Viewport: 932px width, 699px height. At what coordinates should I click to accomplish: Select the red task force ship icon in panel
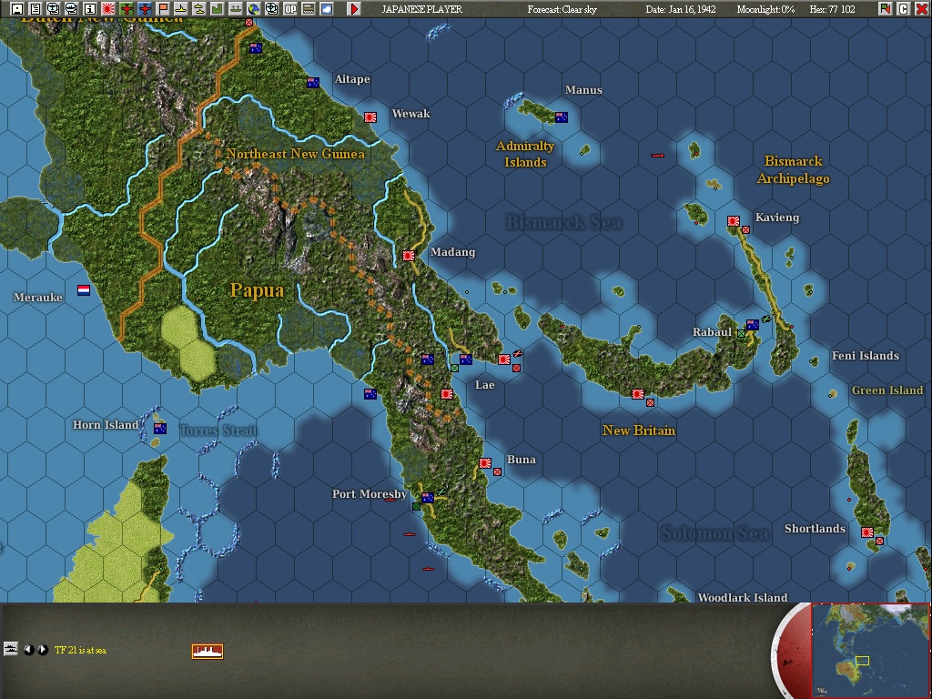tap(208, 652)
